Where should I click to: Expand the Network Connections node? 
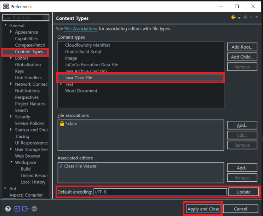[11, 84]
